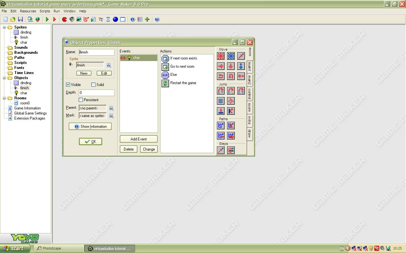This screenshot has width=406, height=253.
Task: Create an object using the blue ball icon
Action: pyautogui.click(x=115, y=19)
